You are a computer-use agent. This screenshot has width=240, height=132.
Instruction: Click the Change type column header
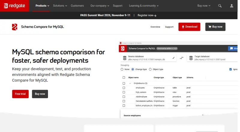point(159,77)
